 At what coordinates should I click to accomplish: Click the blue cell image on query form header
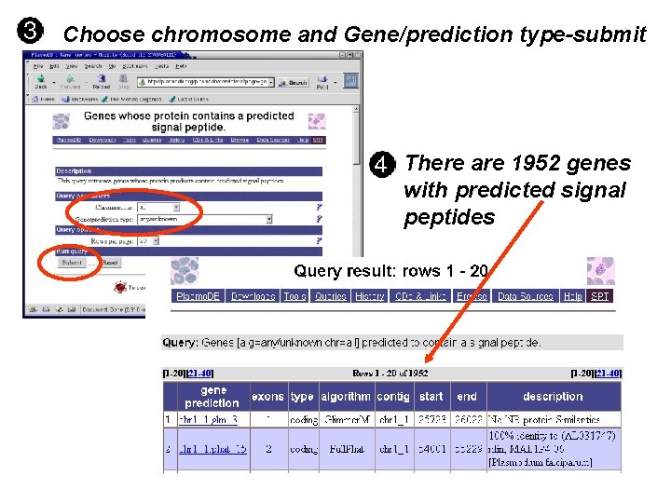point(61,121)
